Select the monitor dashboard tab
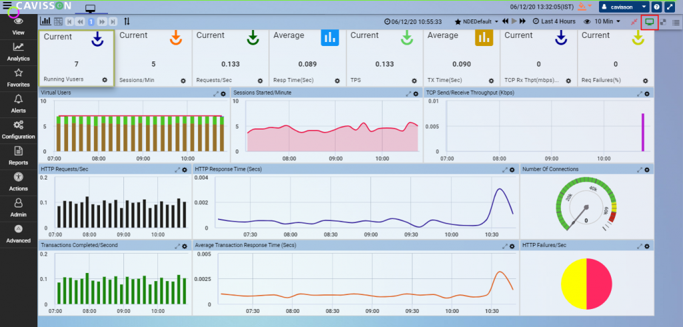683x327 pixels. click(91, 8)
